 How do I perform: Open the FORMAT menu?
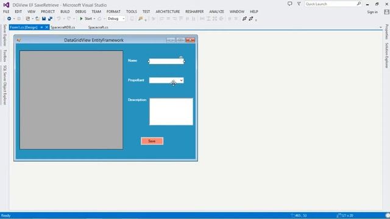(x=113, y=12)
